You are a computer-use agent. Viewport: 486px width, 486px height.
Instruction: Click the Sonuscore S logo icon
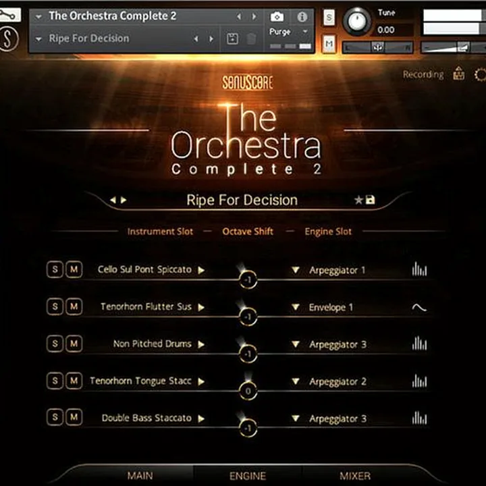point(8,39)
